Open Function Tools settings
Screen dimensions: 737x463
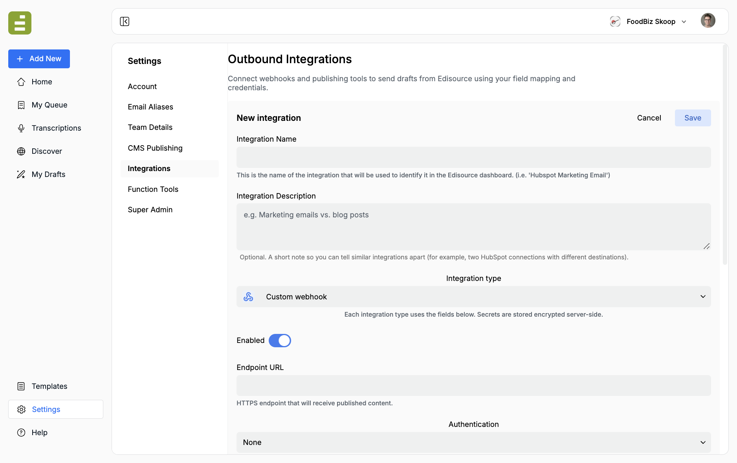(153, 189)
